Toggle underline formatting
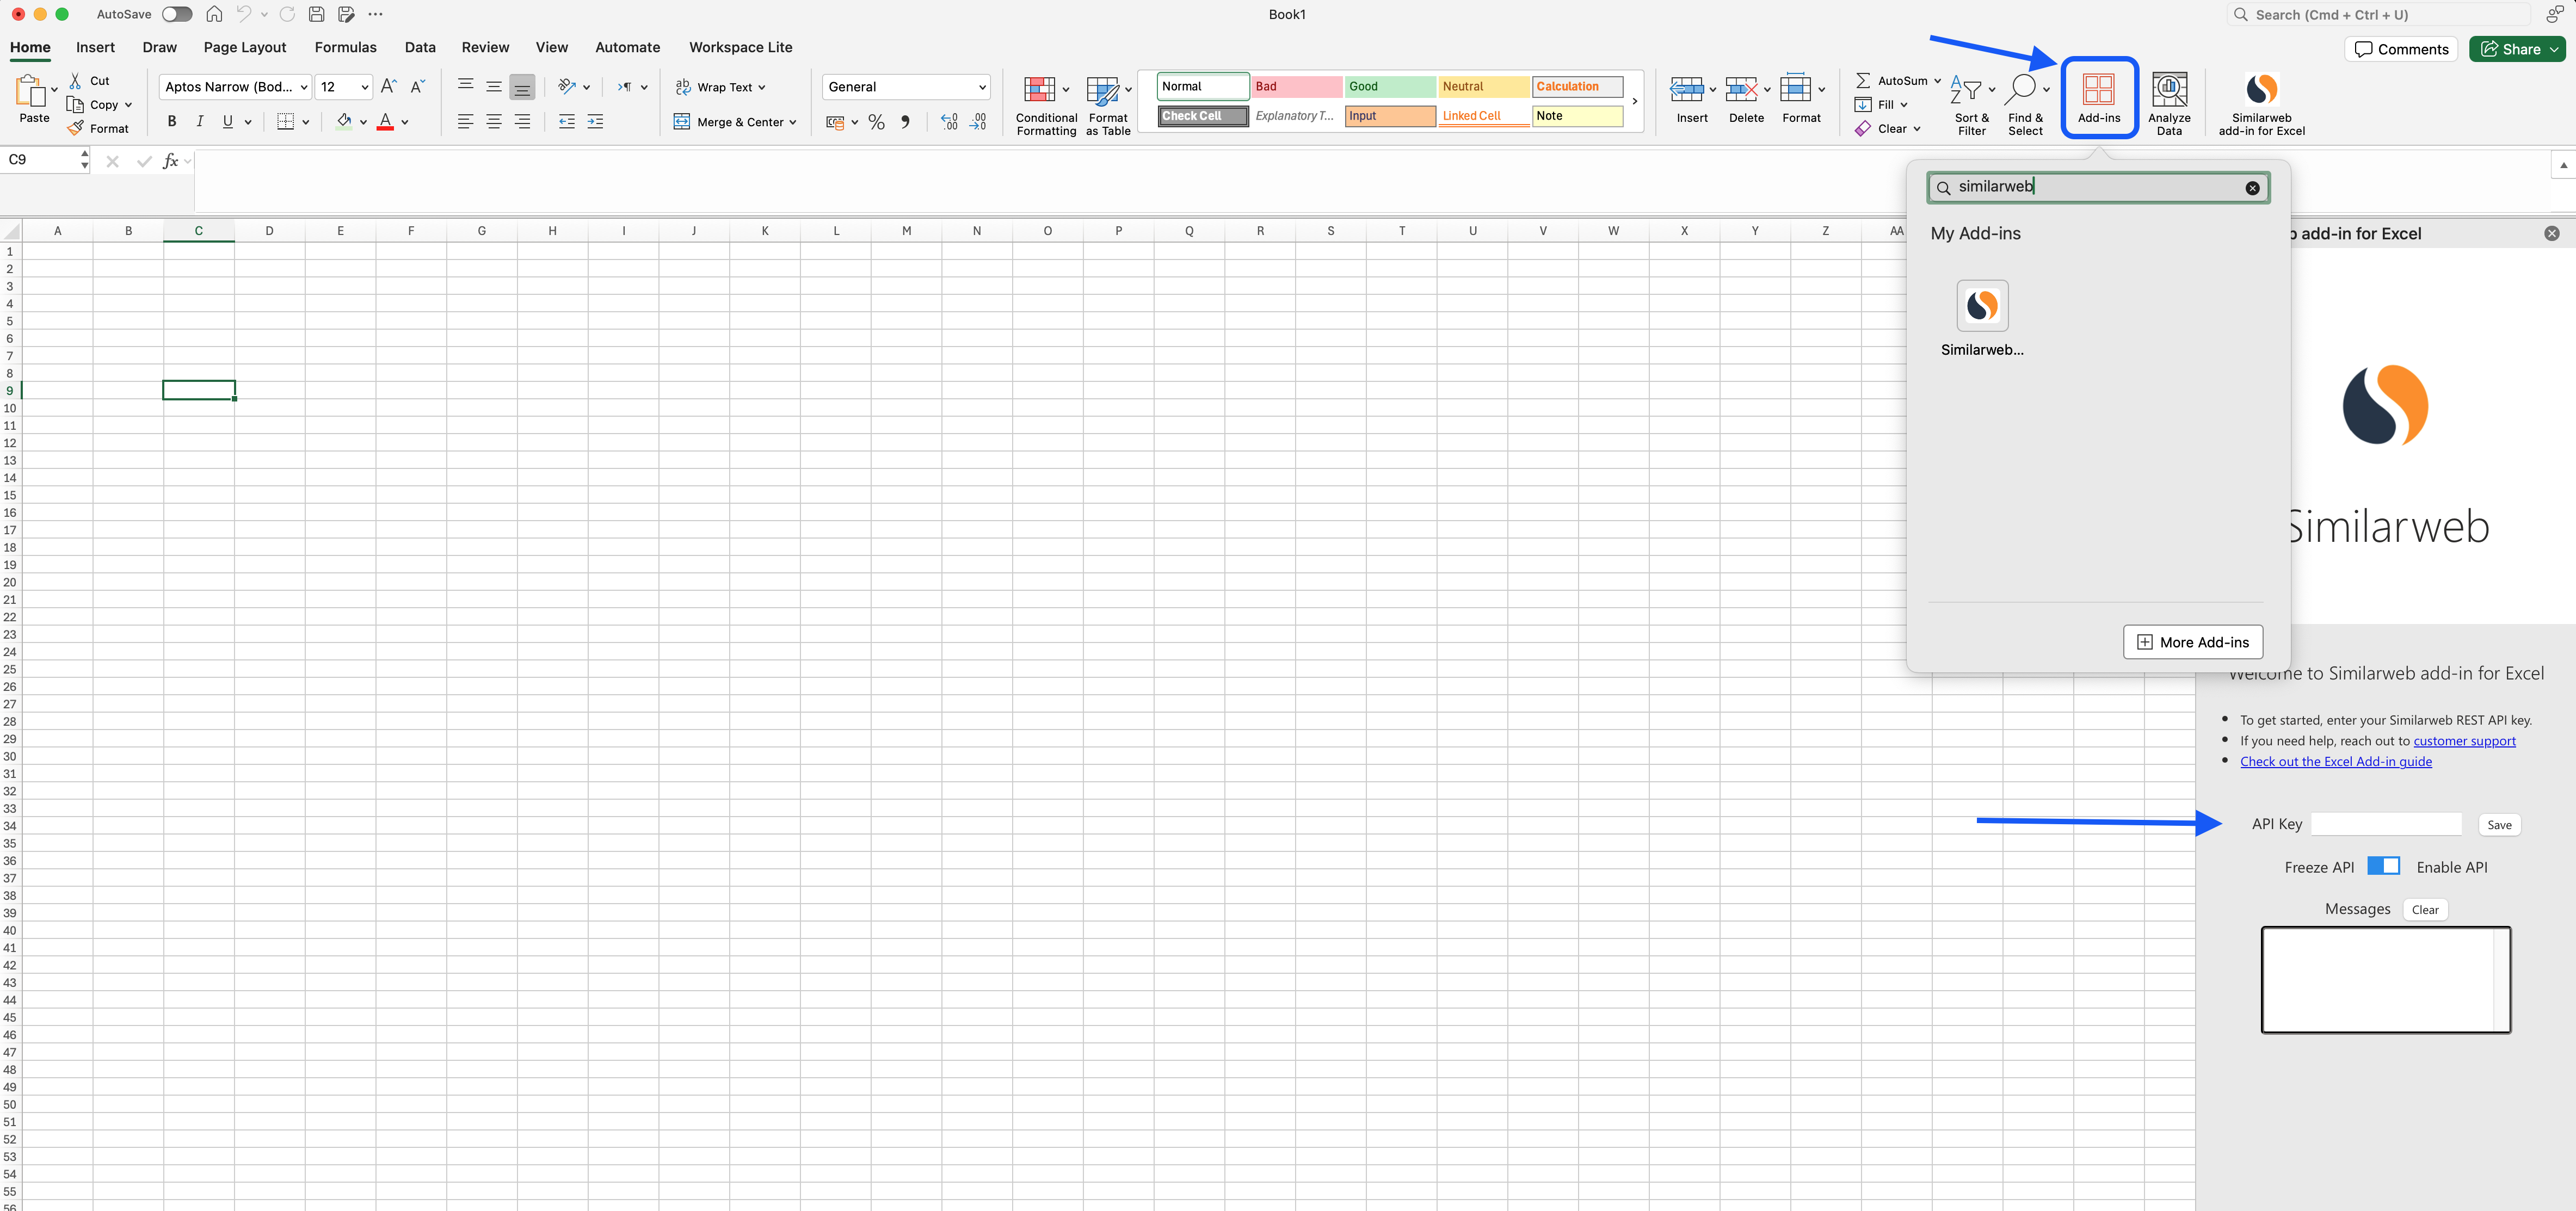 tap(228, 121)
